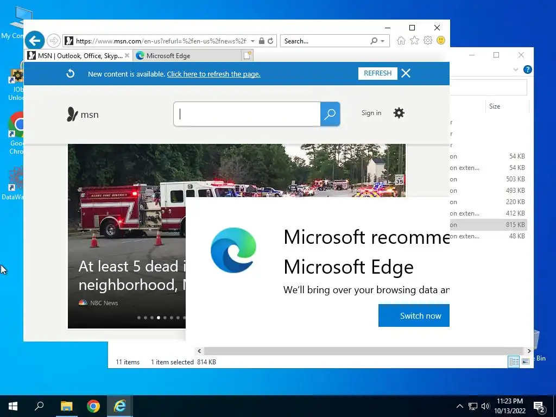556x417 pixels.
Task: Click the horizontal scrollbar left arrow
Action: [x=199, y=351]
